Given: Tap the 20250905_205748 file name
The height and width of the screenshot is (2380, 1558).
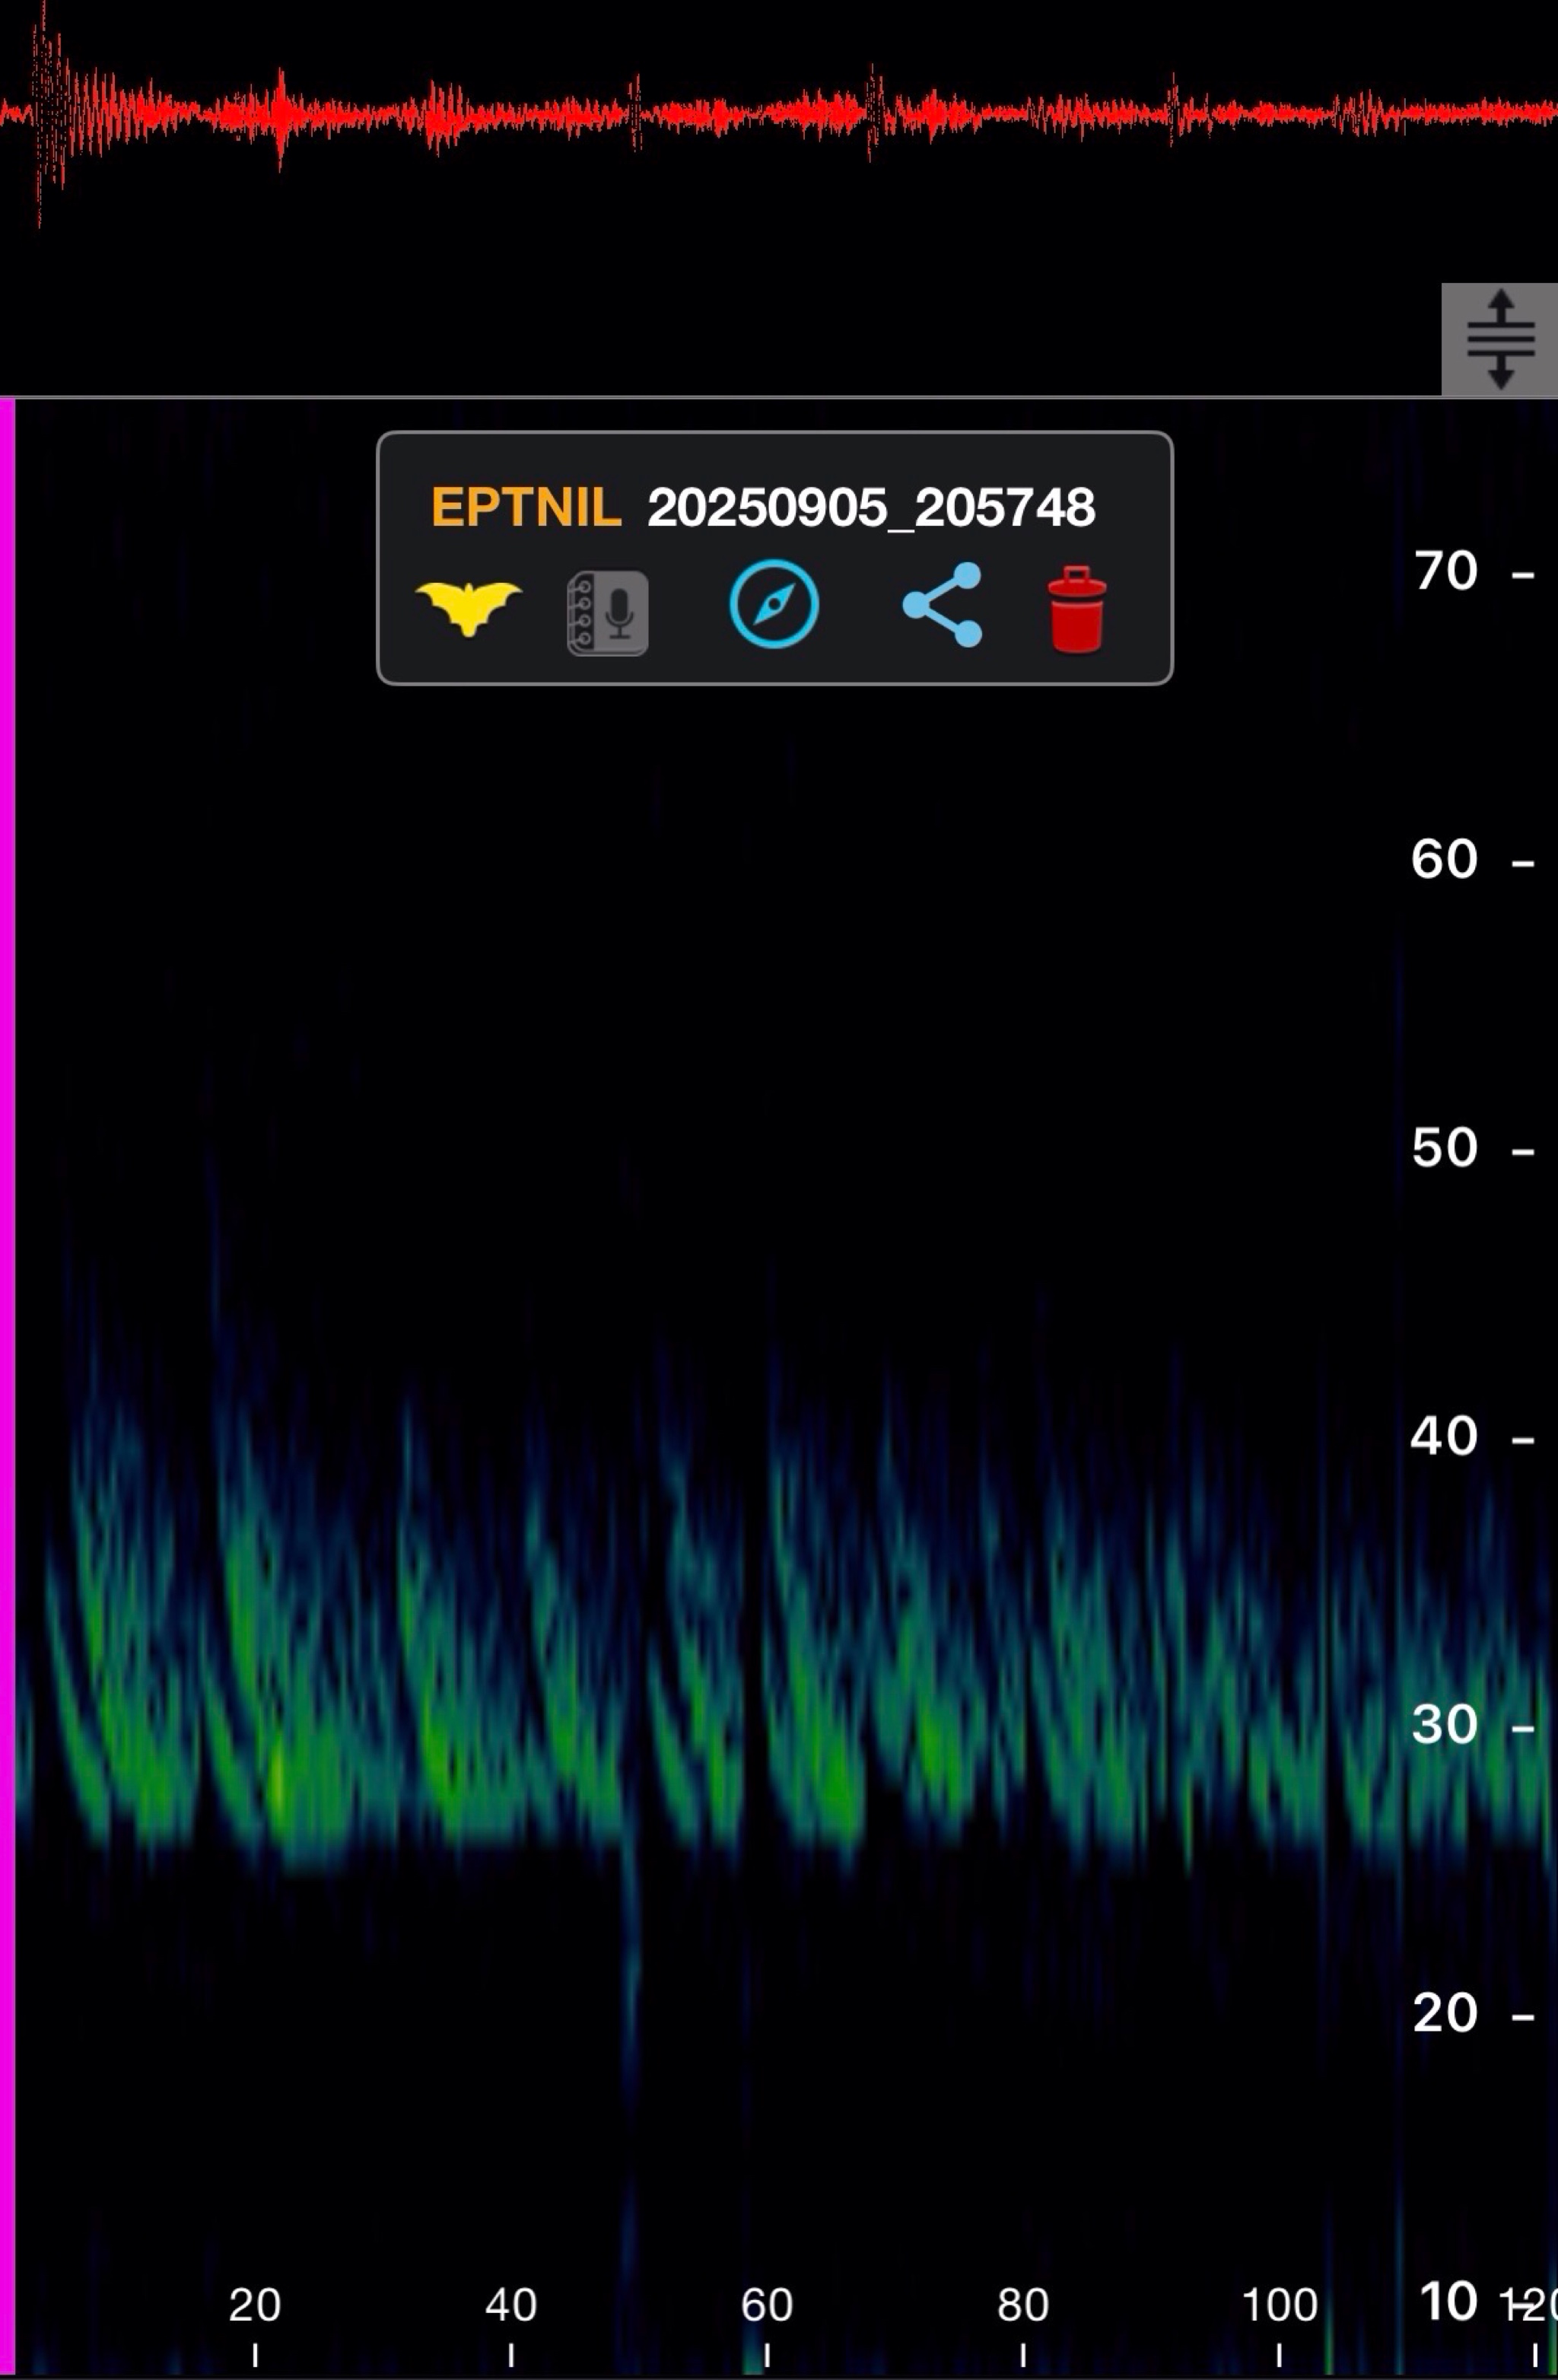Looking at the screenshot, I should [x=870, y=508].
